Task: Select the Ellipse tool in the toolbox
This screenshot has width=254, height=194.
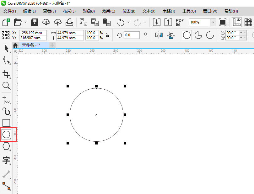Action: point(6,134)
